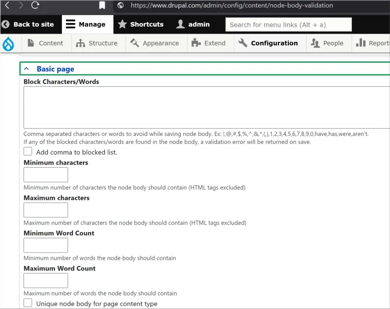Focus the Minimum characters input

[46, 175]
